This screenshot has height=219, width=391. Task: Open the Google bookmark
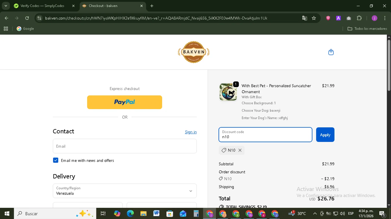pyautogui.click(x=25, y=29)
